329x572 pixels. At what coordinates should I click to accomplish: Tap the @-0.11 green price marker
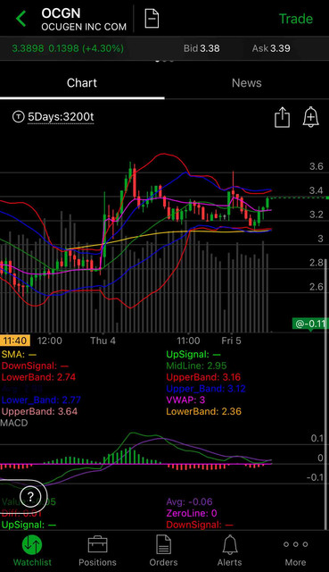point(309,324)
